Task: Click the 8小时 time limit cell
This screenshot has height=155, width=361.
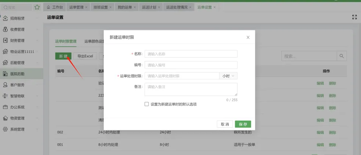Action: (x=164, y=145)
